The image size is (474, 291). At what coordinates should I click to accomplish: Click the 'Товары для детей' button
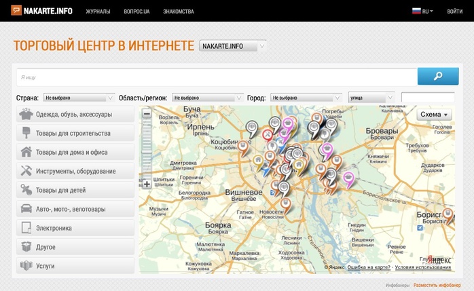coord(75,190)
